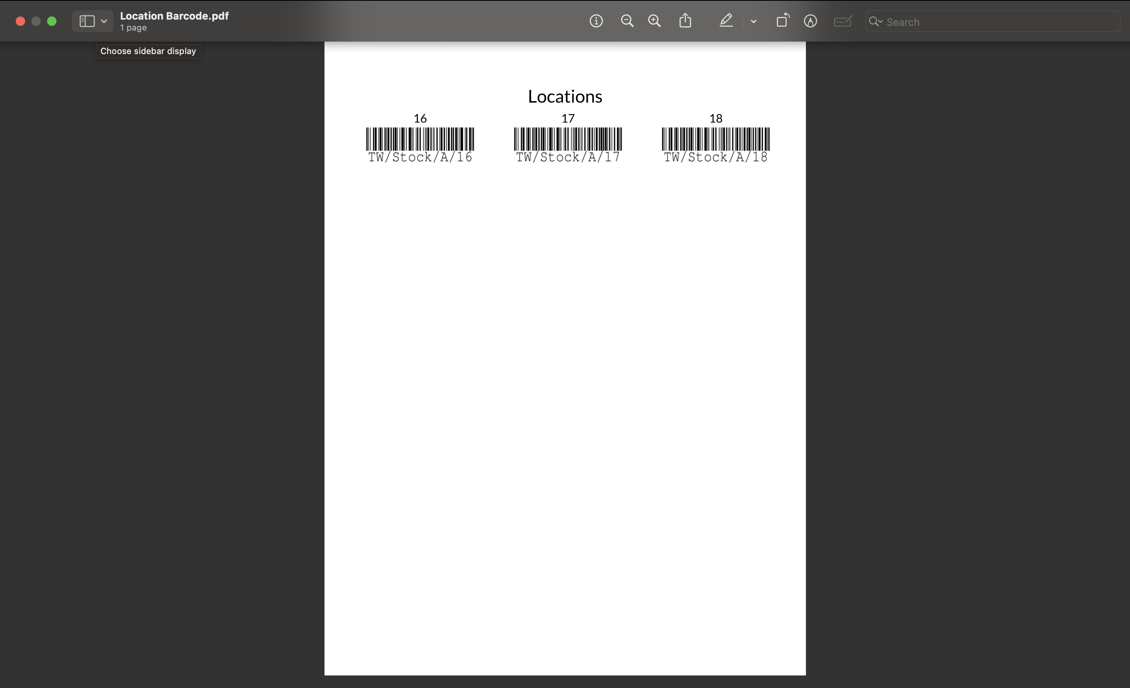Image resolution: width=1130 pixels, height=688 pixels.
Task: Click the Locations page title
Action: [x=565, y=96]
